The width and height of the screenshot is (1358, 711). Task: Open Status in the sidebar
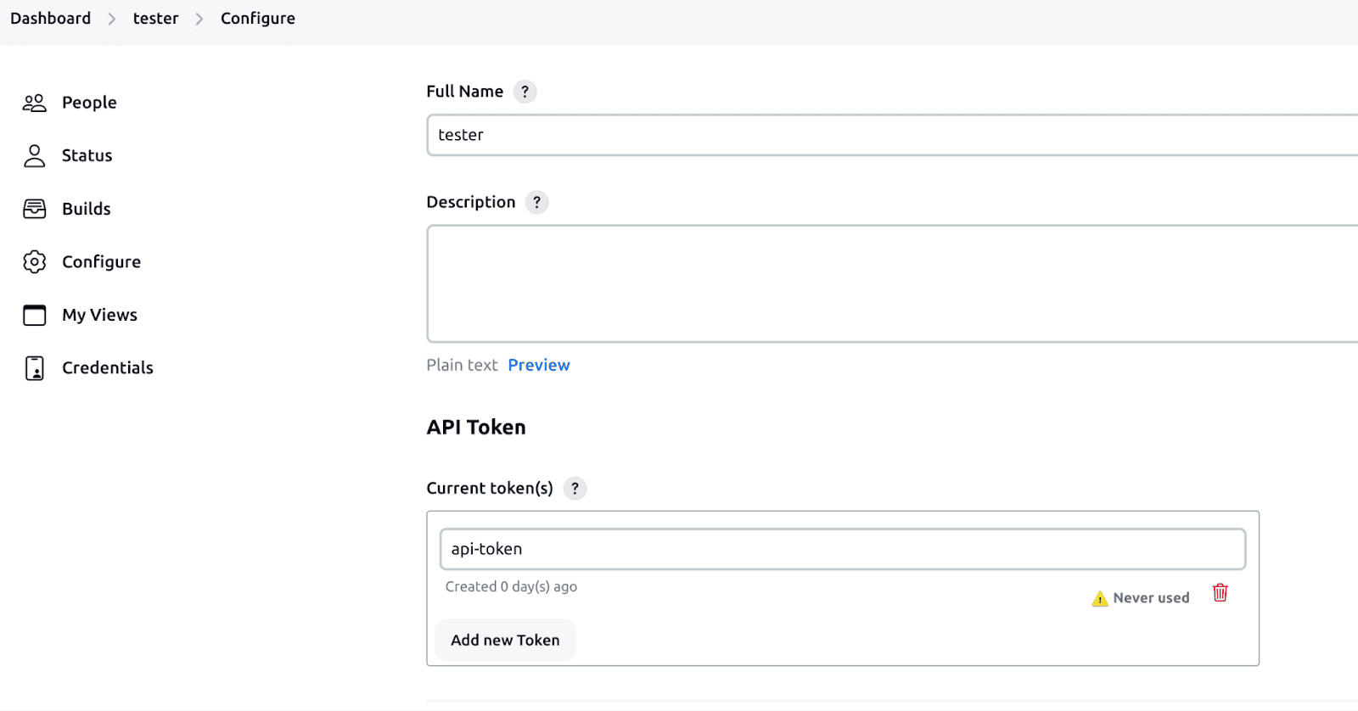coord(87,155)
